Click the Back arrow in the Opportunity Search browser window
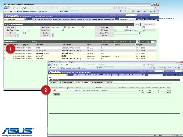The height and width of the screenshot is (137, 183). [x=5, y=8]
